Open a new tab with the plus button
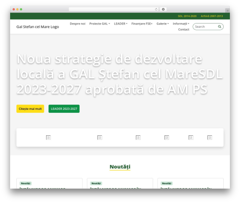This screenshot has width=240, height=203. [228, 11]
